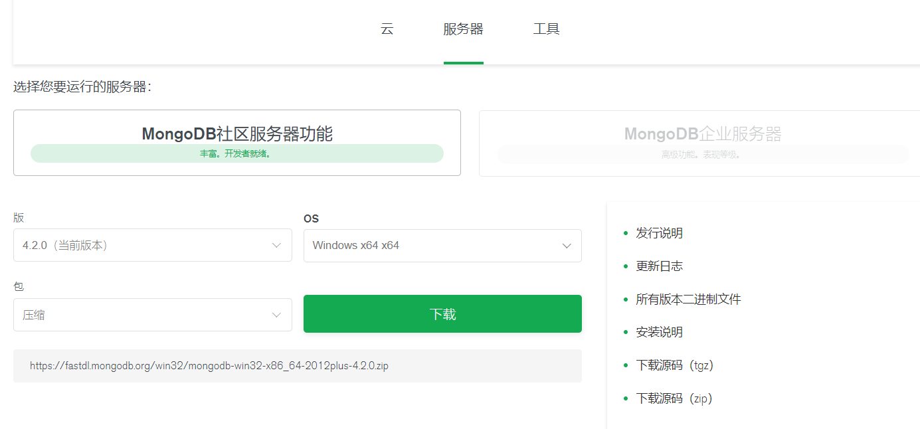Open the 版 version dropdown showing 4.2.0
The image size is (920, 429).
153,245
